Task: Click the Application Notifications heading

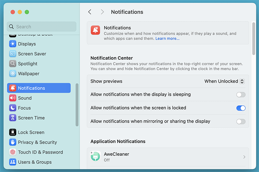Action: tap(118, 141)
